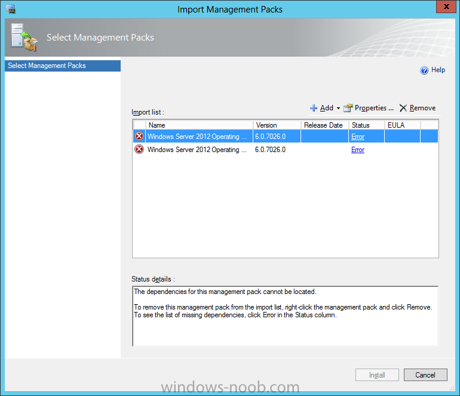Click the Help link text
Viewport: 460px width, 396px height.
(x=438, y=70)
